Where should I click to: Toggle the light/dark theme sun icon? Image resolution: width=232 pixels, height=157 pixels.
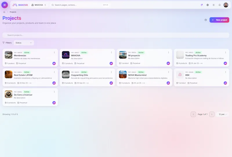coord(214,5)
